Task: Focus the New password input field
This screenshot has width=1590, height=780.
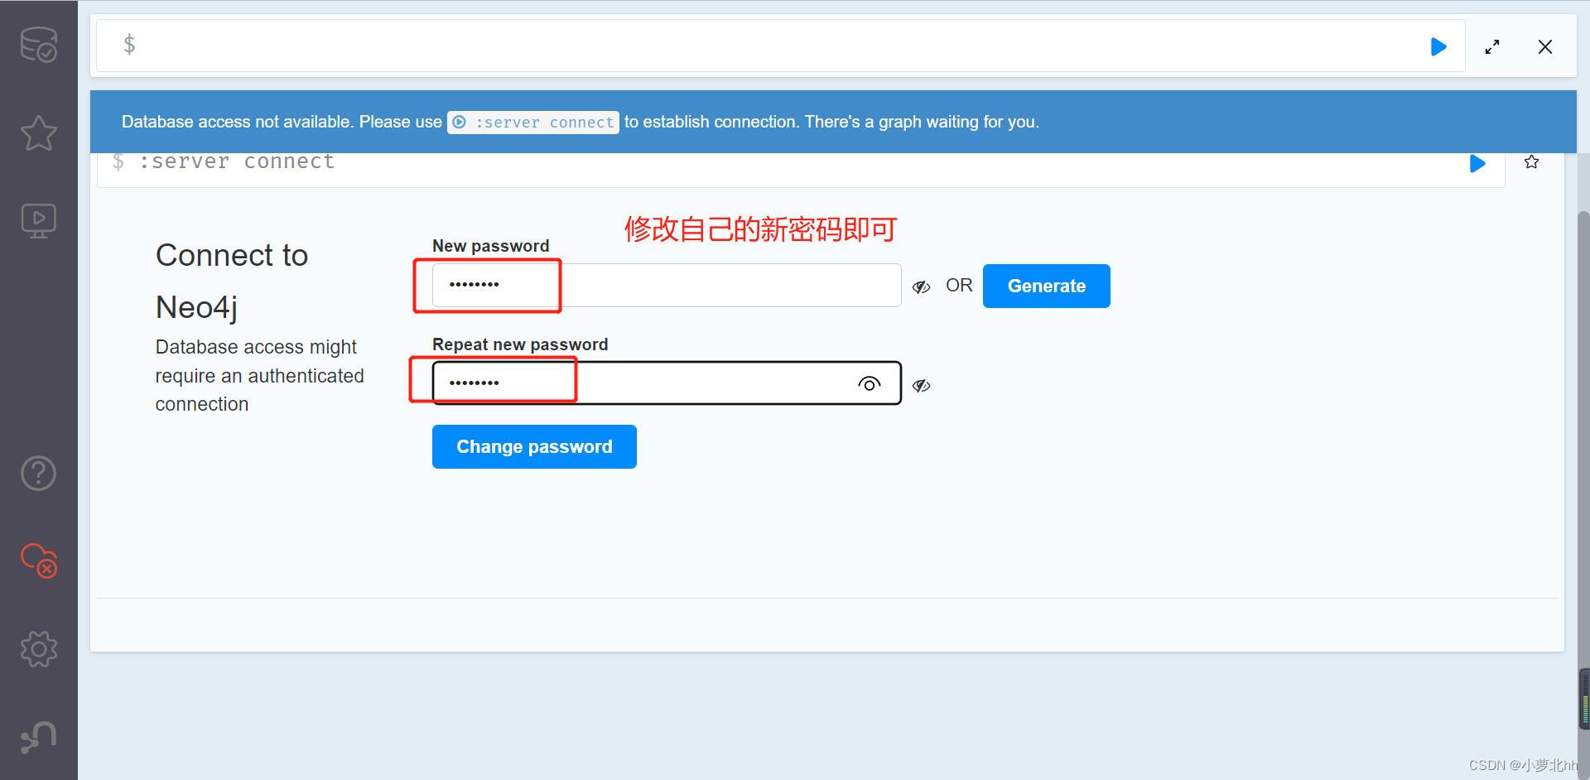Action: 667,285
